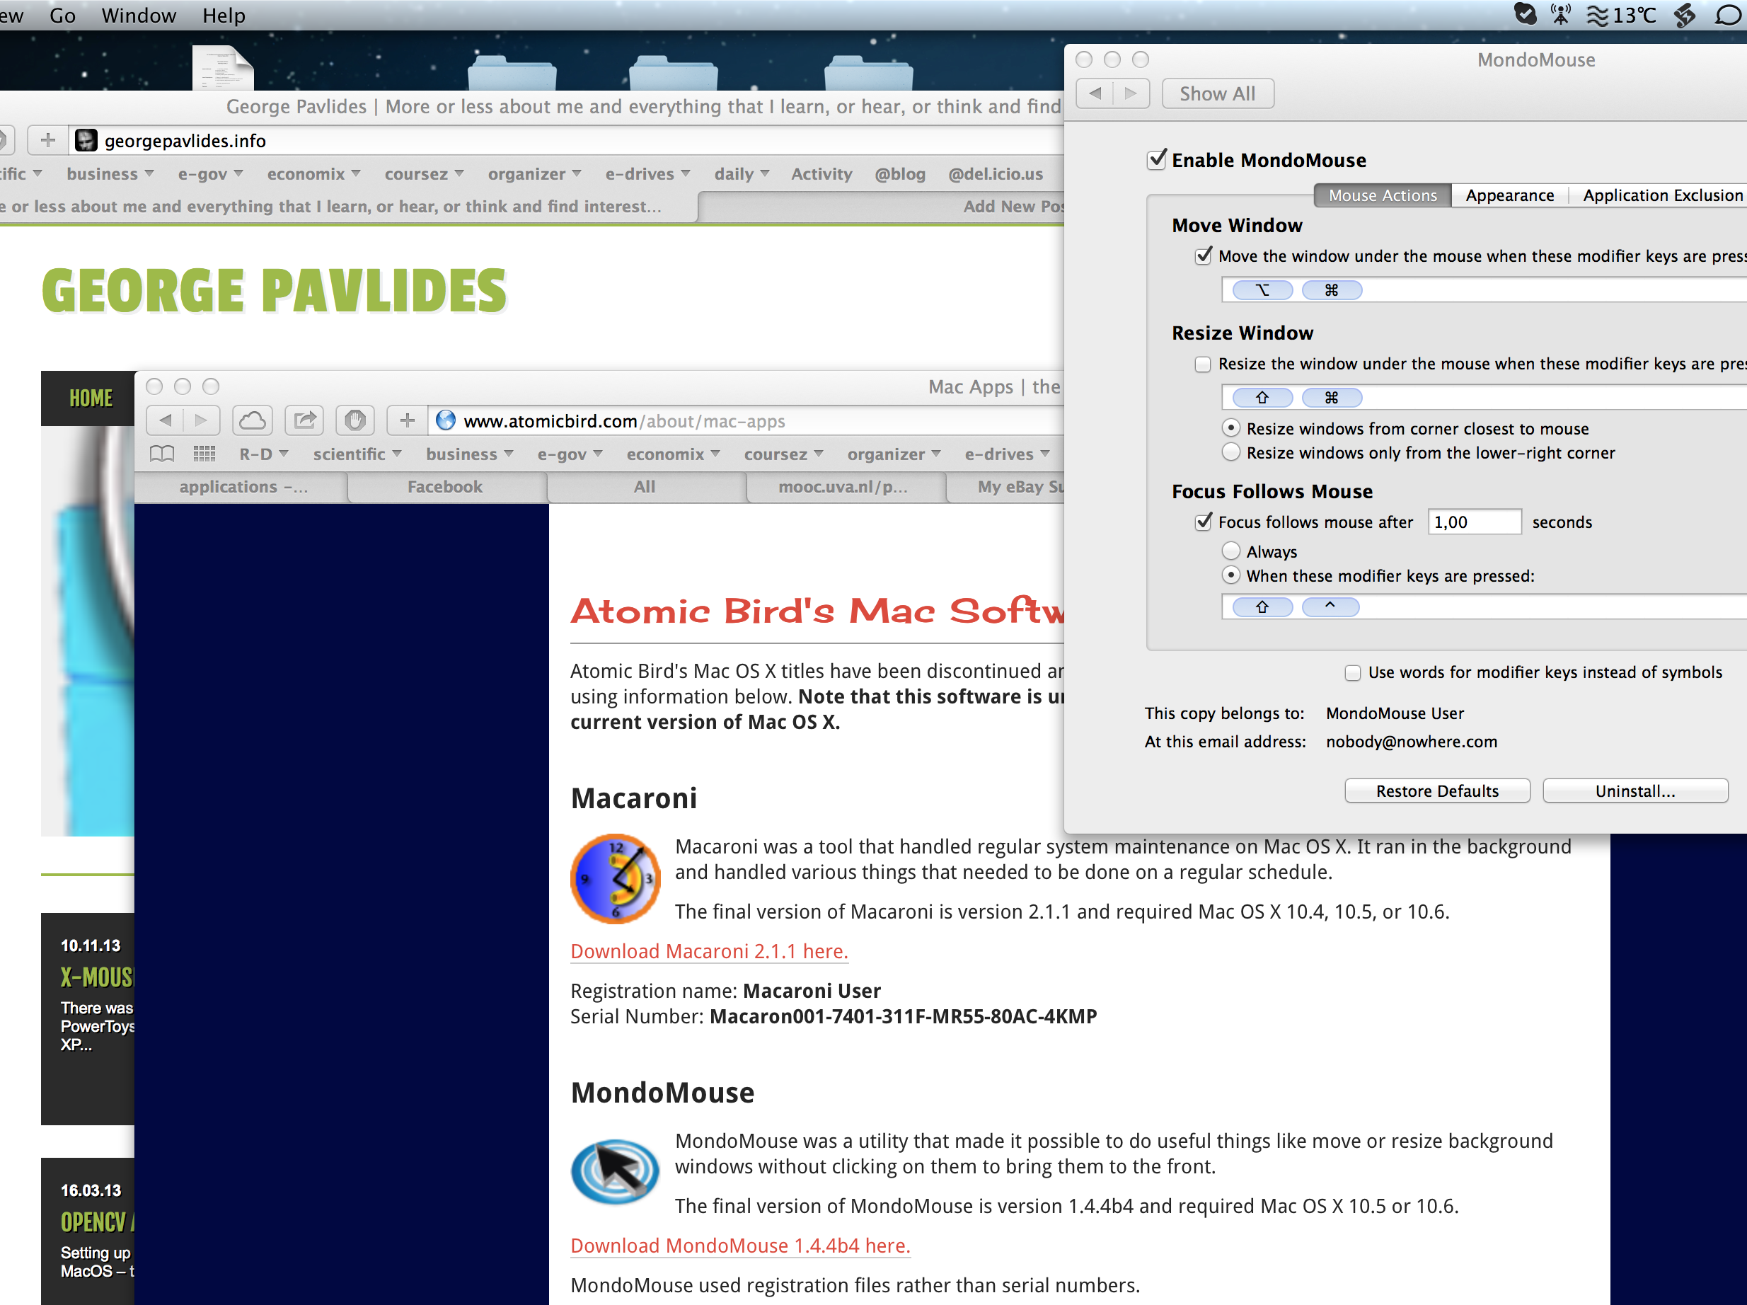Expand scientific bookmarks folder in front Safari
The image size is (1747, 1305).
[358, 454]
